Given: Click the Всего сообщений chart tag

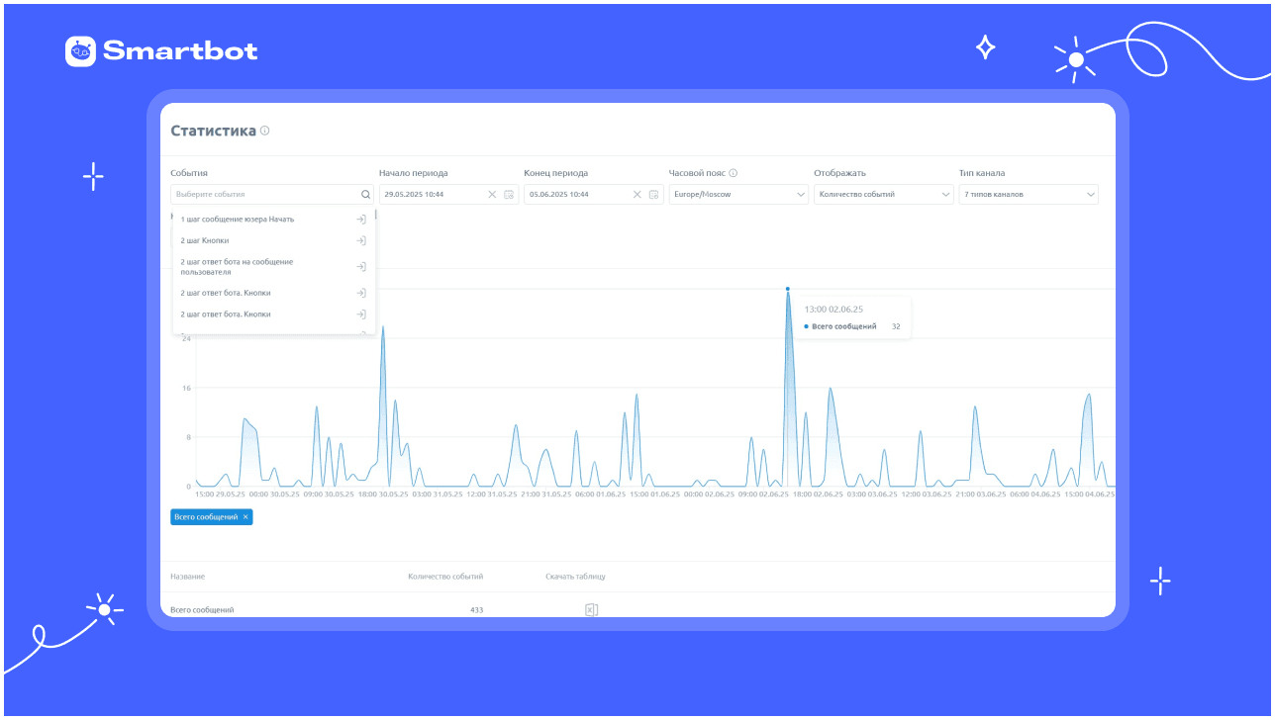Looking at the screenshot, I should 206,517.
